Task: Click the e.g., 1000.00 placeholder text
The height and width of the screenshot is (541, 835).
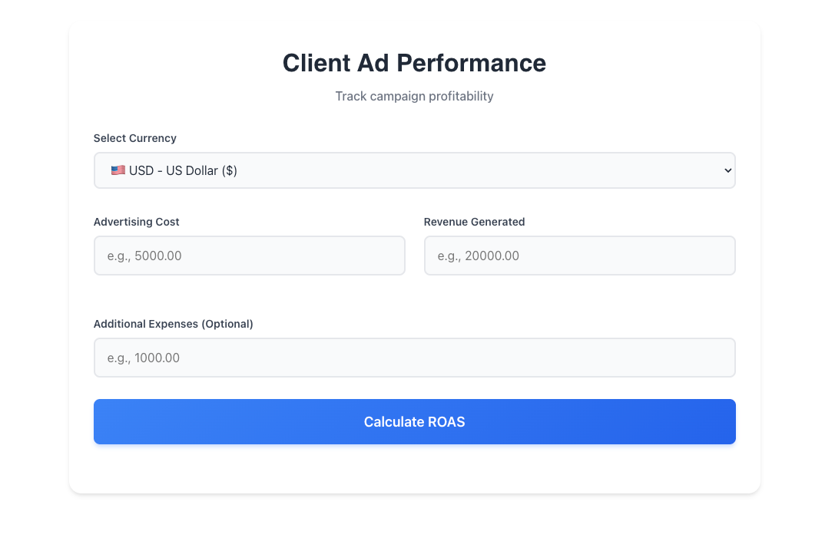Action: [x=144, y=358]
